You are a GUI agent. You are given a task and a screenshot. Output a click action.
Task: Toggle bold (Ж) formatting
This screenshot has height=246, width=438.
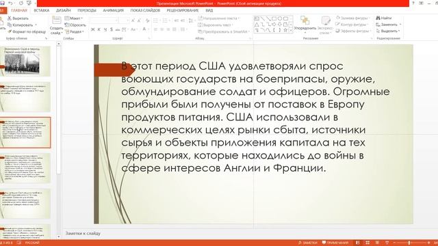pos(93,29)
